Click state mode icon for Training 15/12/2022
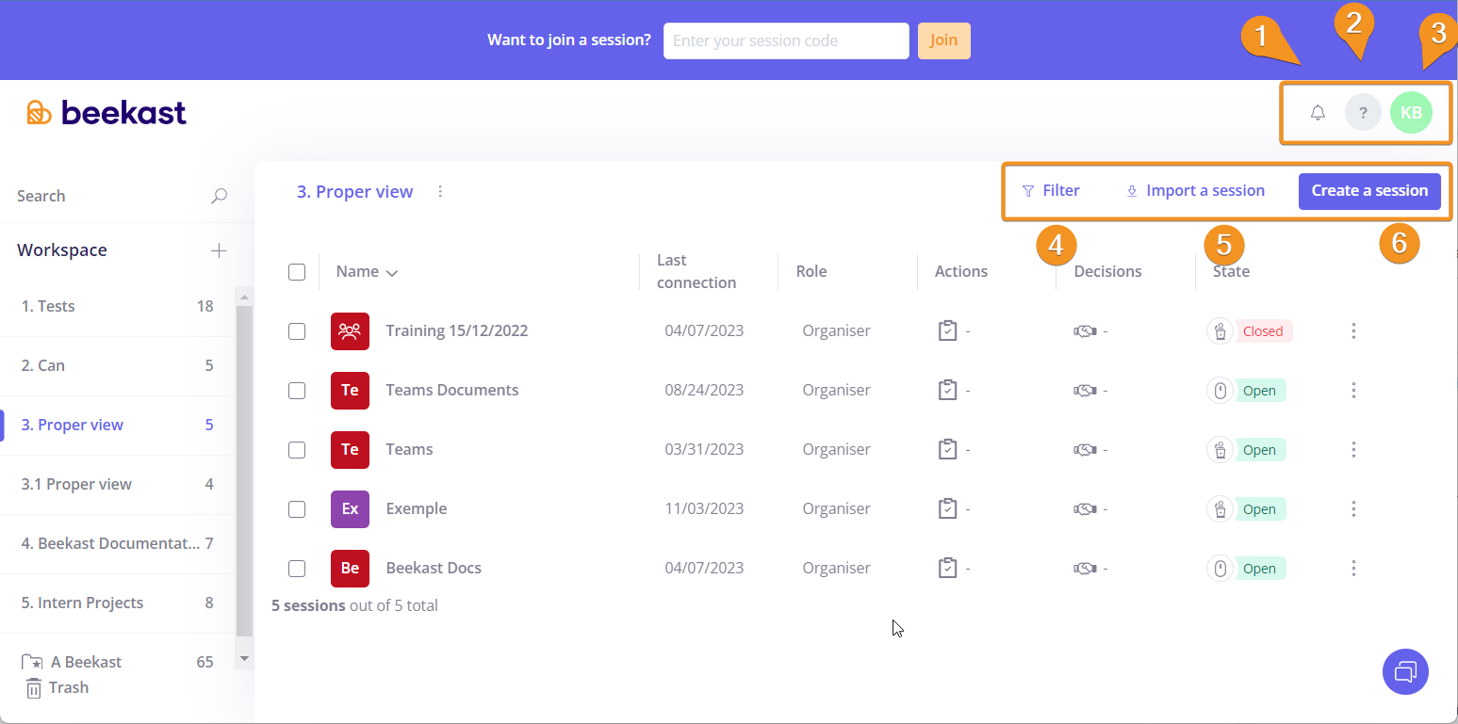The width and height of the screenshot is (1458, 724). point(1220,330)
